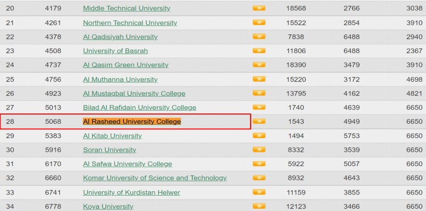Click the orange details arrow for Al Qasim Green University

click(x=259, y=65)
